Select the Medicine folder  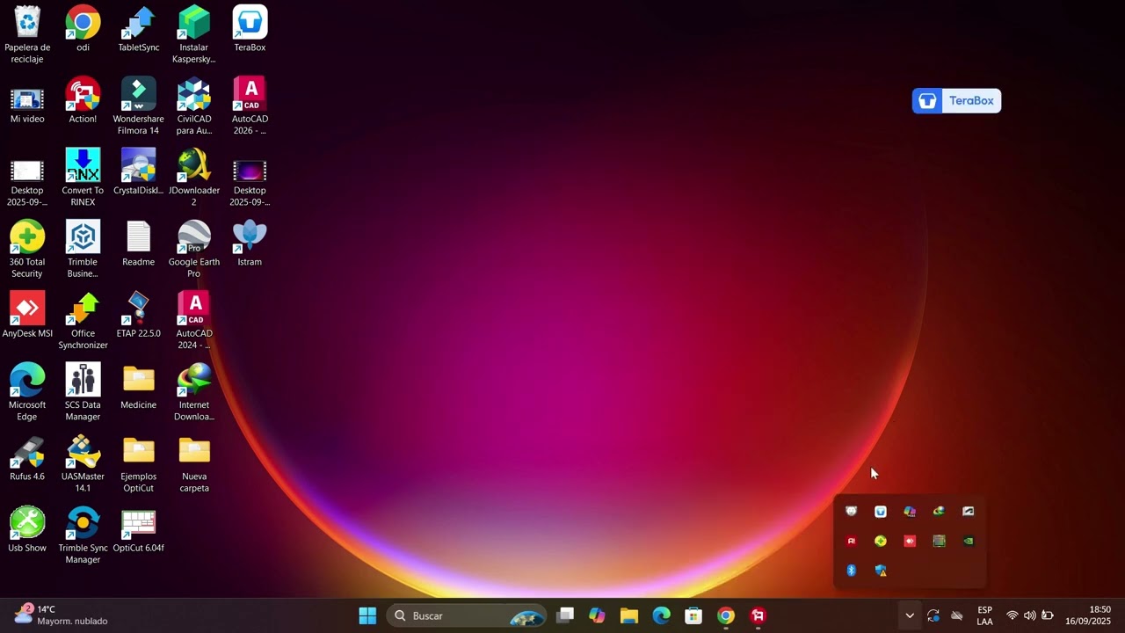138,387
